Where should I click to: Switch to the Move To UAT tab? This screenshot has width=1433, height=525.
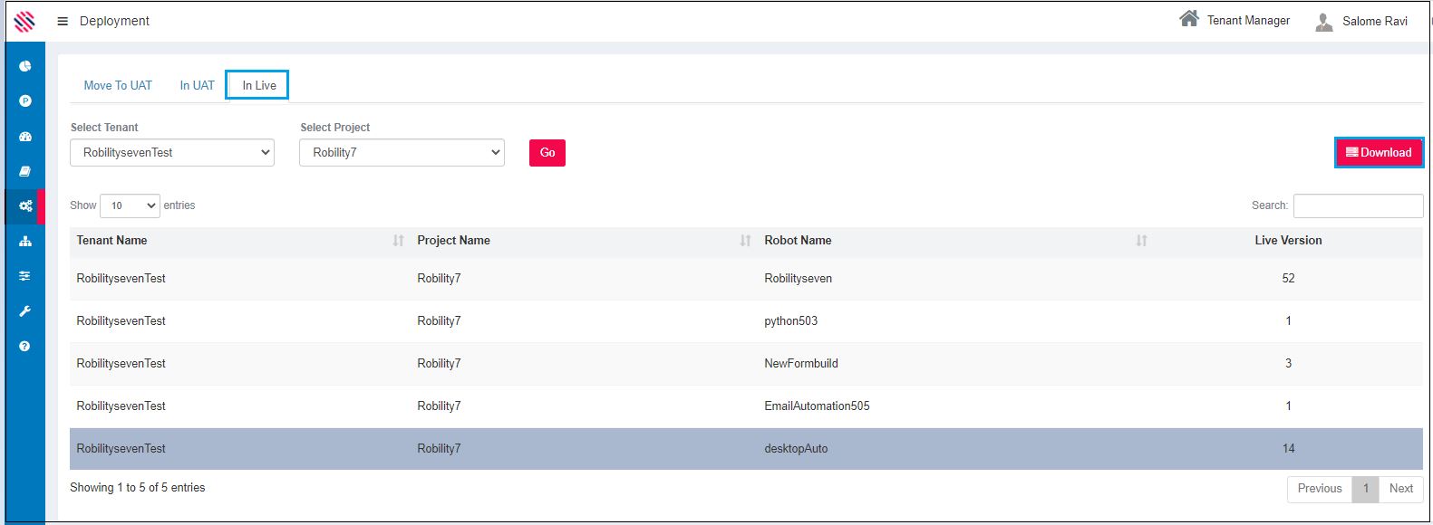pyautogui.click(x=118, y=86)
